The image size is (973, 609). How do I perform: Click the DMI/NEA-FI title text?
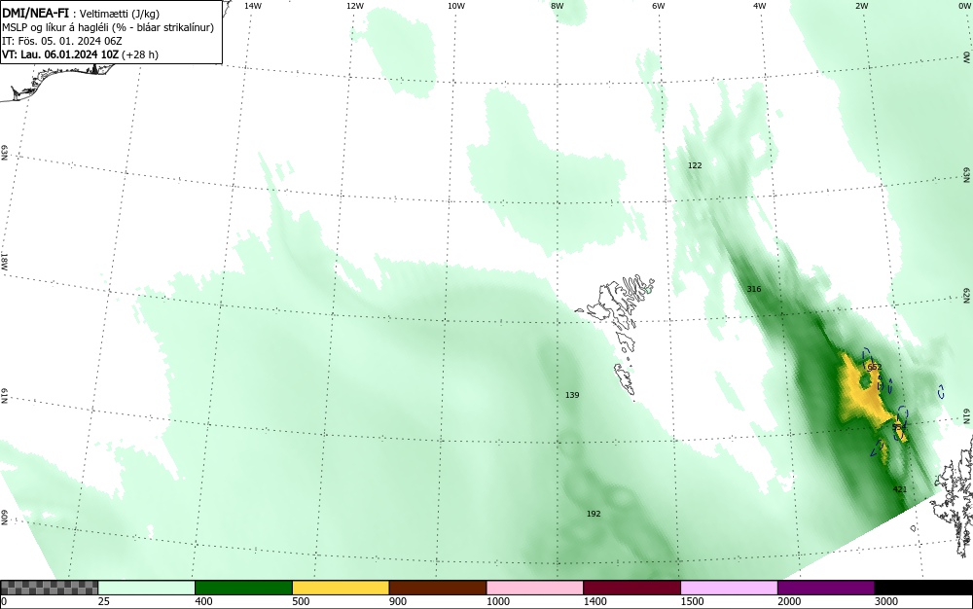pos(35,13)
